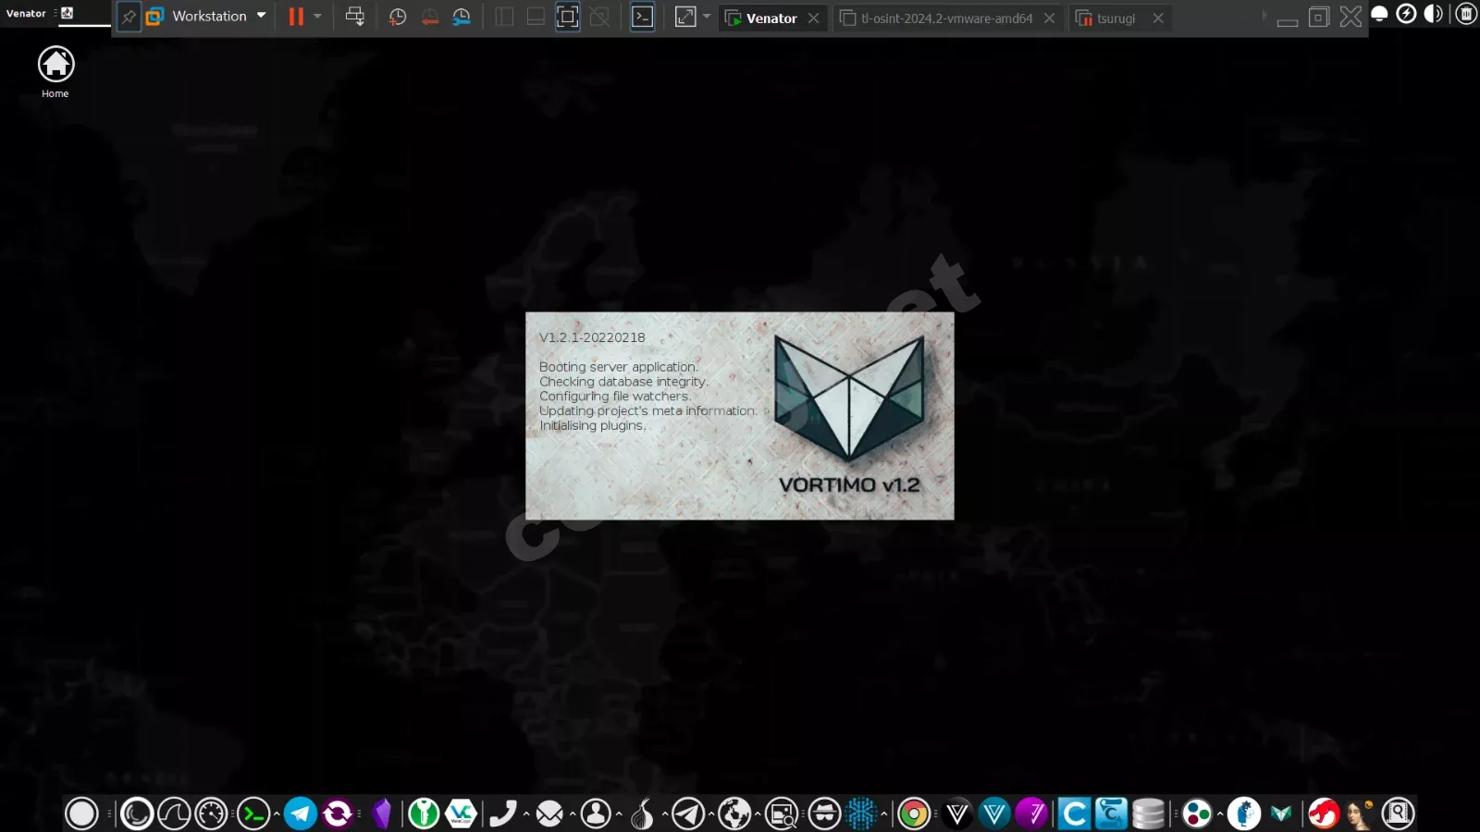Open the purple sync arrows app
This screenshot has width=1480, height=832.
coord(338,814)
